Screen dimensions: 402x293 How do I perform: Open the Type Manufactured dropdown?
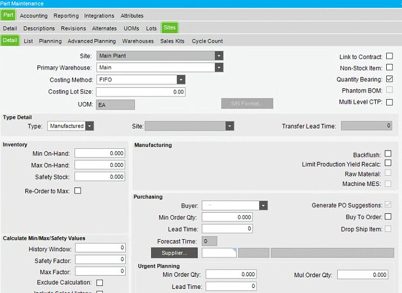click(89, 126)
